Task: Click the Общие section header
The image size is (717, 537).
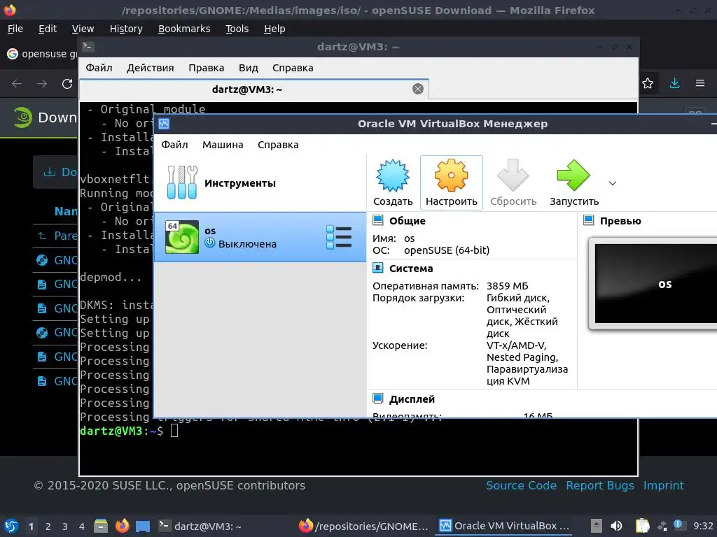Action: [x=407, y=221]
